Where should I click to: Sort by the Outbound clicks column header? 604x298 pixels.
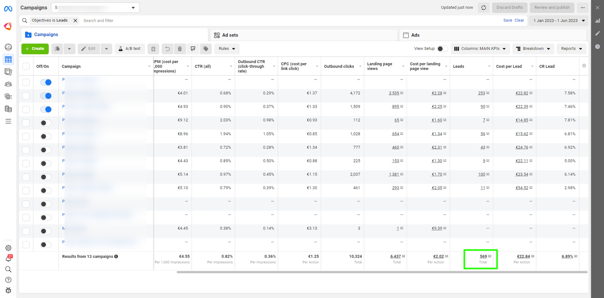(x=339, y=66)
